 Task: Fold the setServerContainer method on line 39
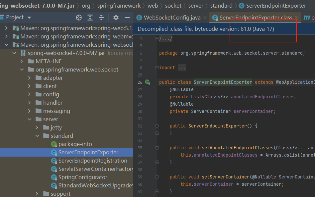point(157,177)
